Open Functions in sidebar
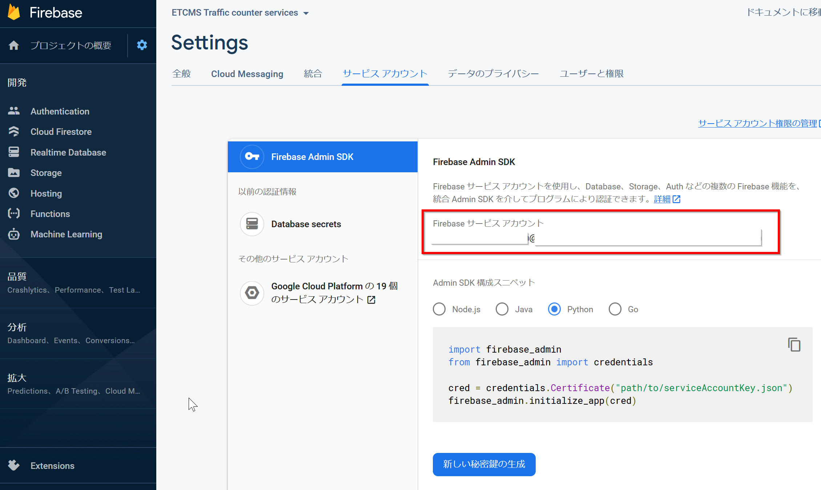Viewport: 821px width, 490px height. click(x=50, y=214)
